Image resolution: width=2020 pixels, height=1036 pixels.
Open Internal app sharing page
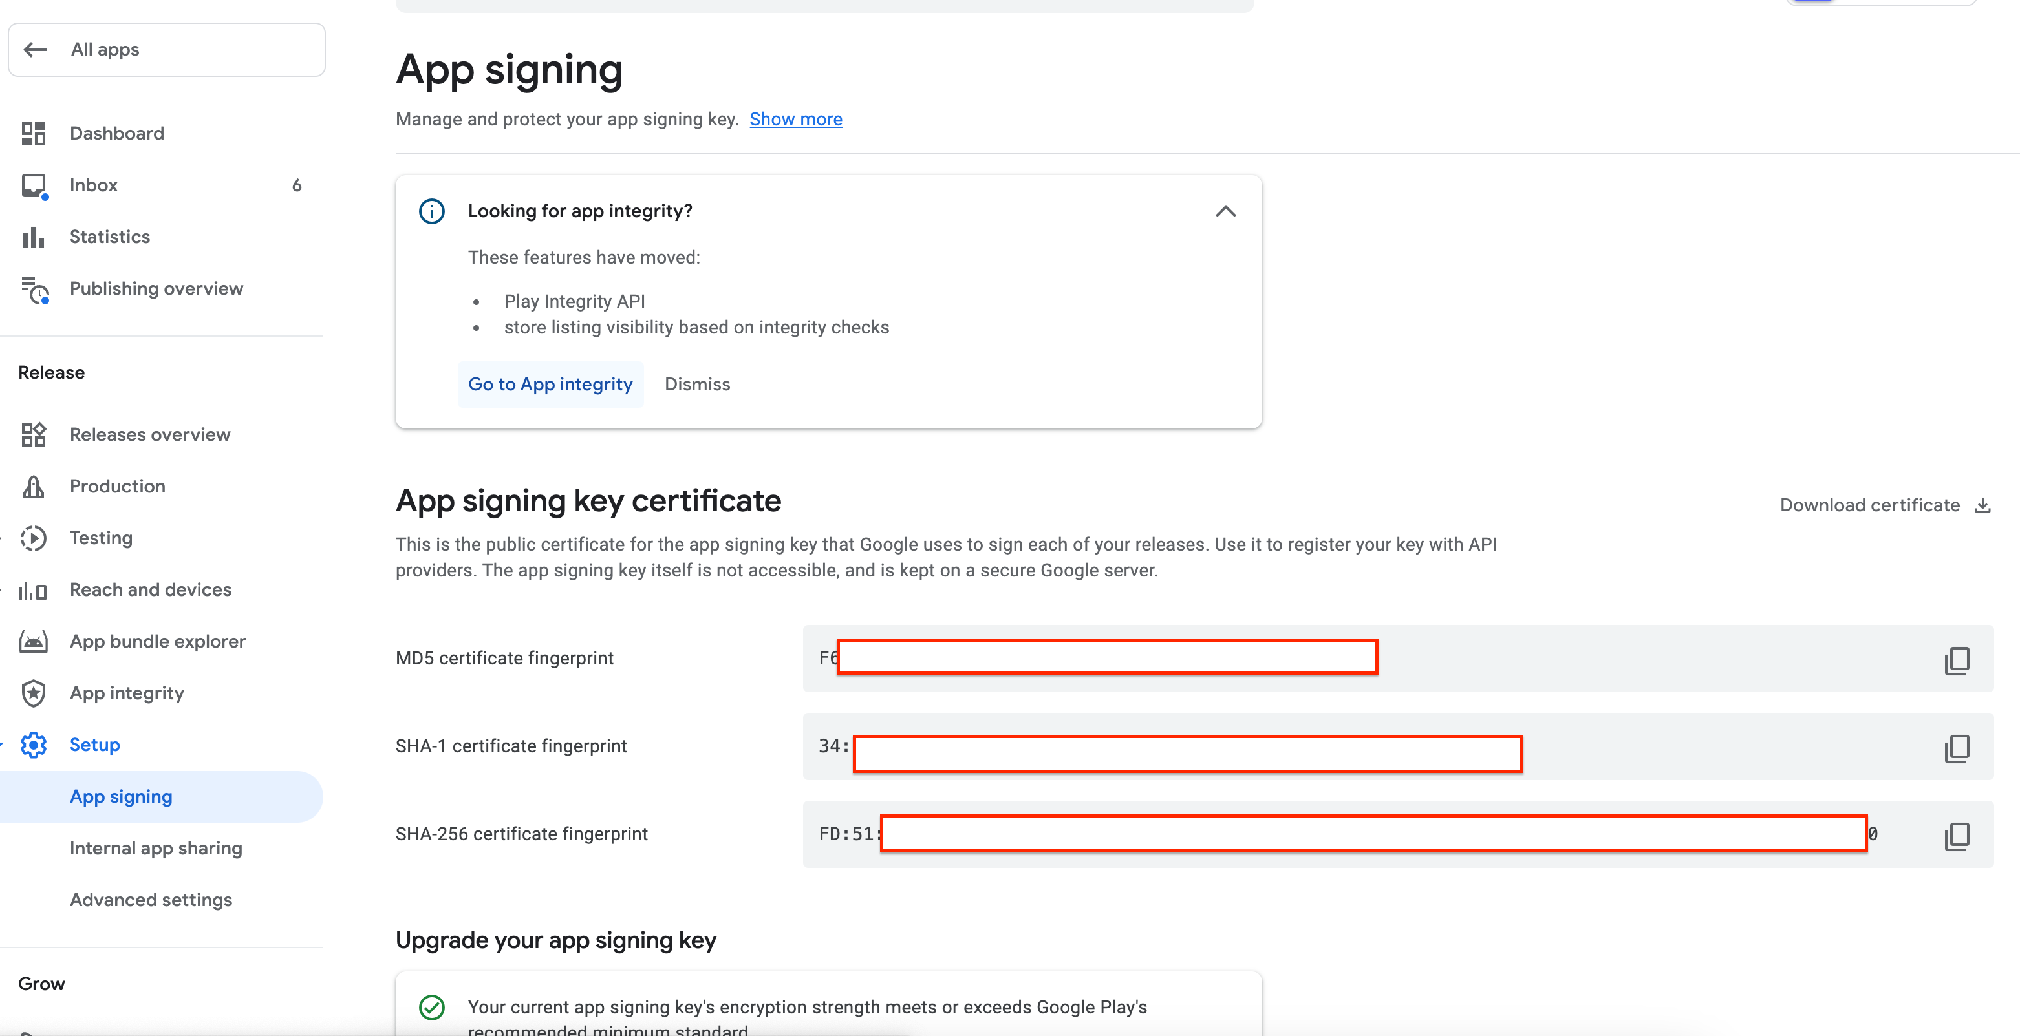pos(155,848)
